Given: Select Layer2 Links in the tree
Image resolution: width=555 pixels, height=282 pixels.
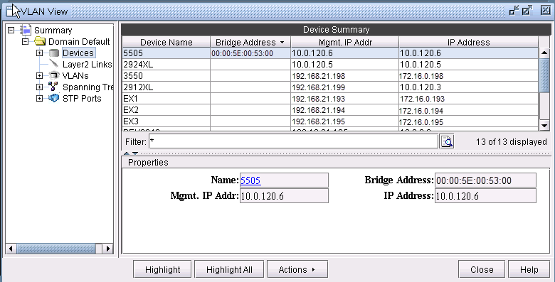Looking at the screenshot, I should tap(87, 65).
